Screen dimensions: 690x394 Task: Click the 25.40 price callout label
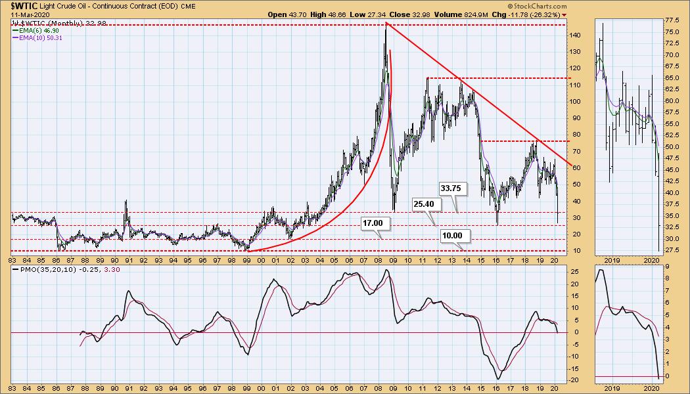click(x=423, y=204)
